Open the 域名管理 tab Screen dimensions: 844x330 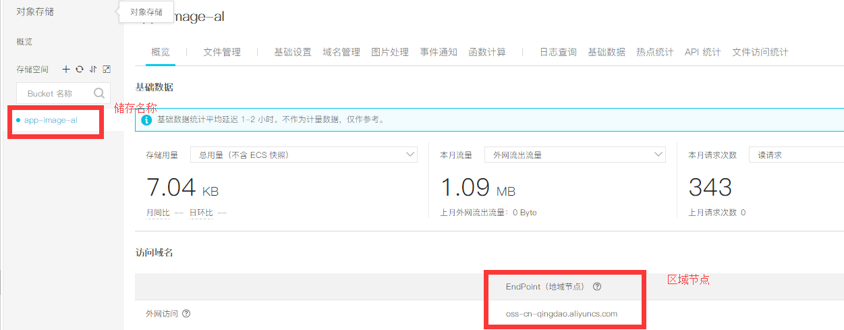click(x=341, y=52)
